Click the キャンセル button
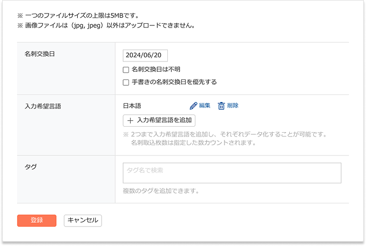366x246 pixels. [83, 220]
